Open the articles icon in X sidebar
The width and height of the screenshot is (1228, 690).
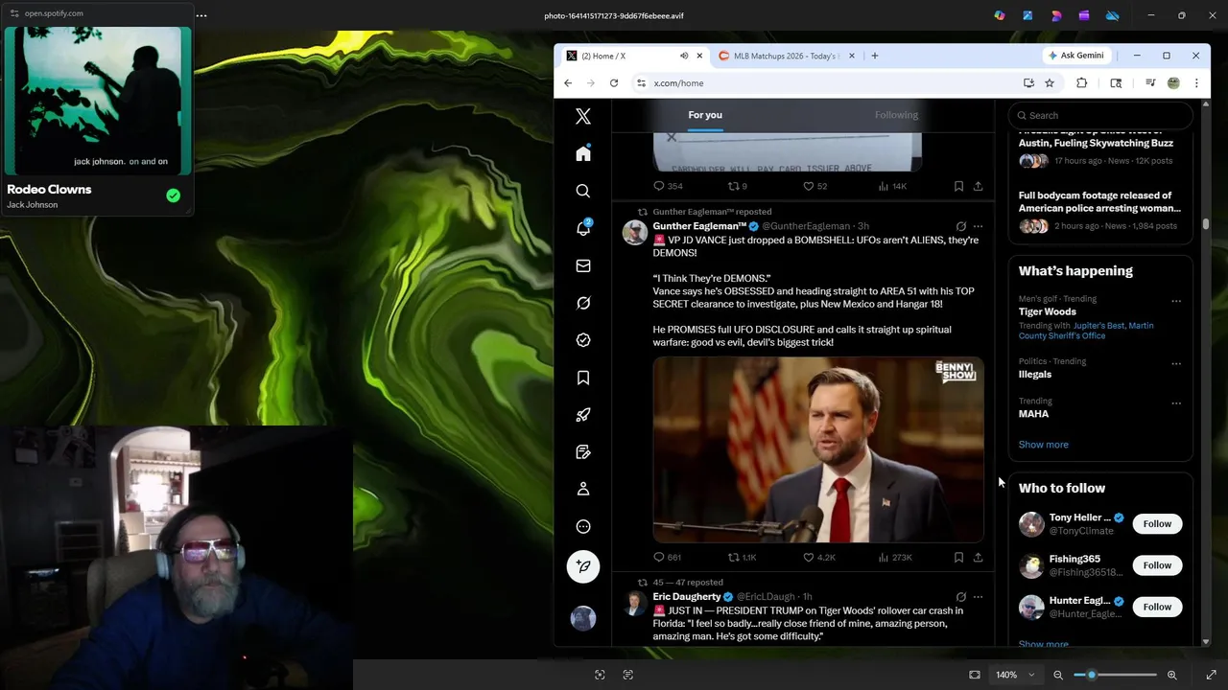583,451
